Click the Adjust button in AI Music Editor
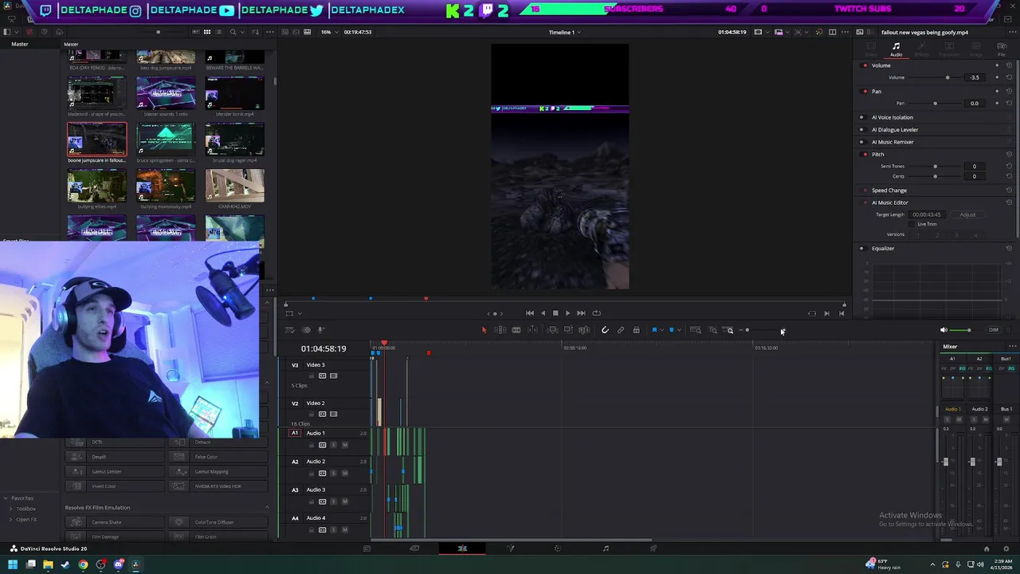This screenshot has width=1020, height=574. pyautogui.click(x=967, y=214)
